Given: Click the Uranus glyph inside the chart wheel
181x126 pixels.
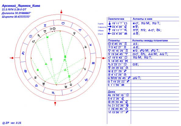Looking at the screenshot, I should [x=44, y=84].
